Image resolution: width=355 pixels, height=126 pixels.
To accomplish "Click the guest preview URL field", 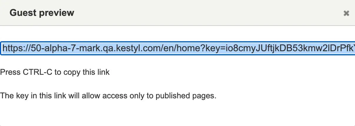I will [x=177, y=49].
